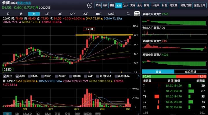Screen dimensions: 208x115
Task: Click the 委買量 column header
Action: [x=147, y=81]
